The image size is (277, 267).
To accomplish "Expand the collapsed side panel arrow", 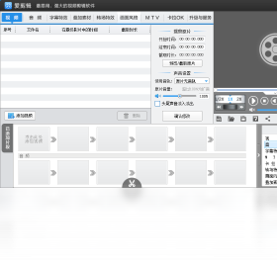I will [259, 155].
